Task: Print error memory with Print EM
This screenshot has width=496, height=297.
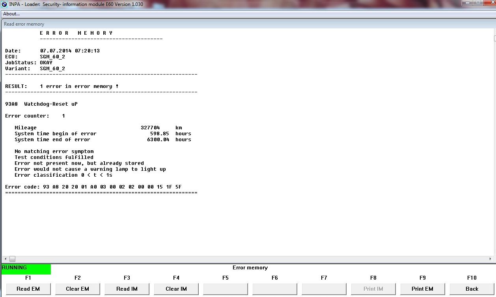Action: [x=422, y=289]
